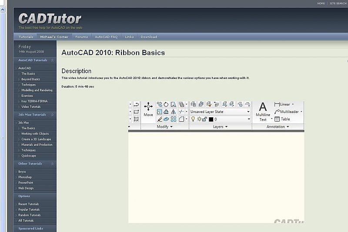
Task: Open the Linear dimension dropdown arrow
Action: [x=293, y=104]
